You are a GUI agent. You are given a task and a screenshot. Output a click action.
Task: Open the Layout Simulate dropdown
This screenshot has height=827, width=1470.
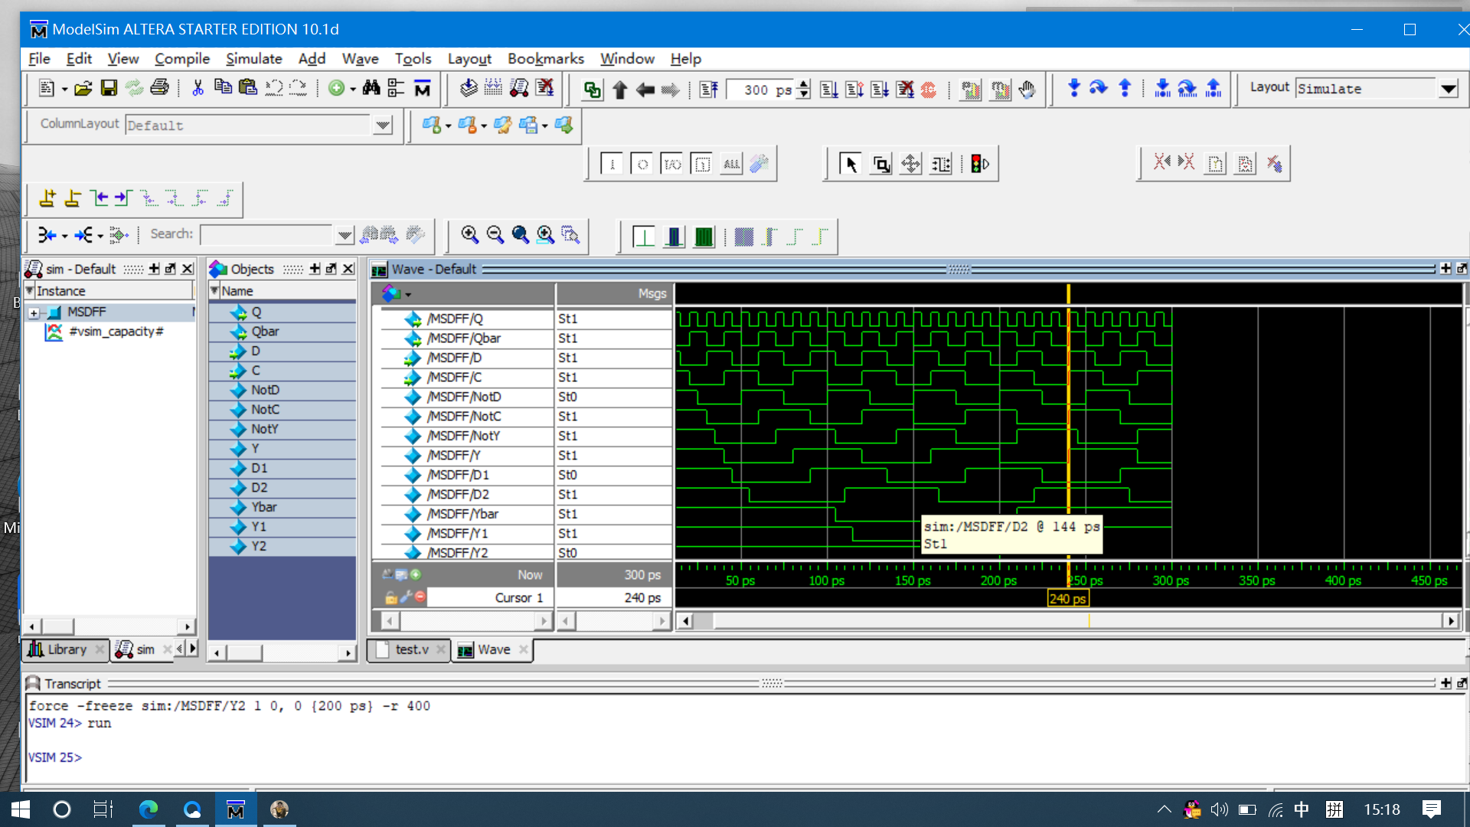[1448, 89]
